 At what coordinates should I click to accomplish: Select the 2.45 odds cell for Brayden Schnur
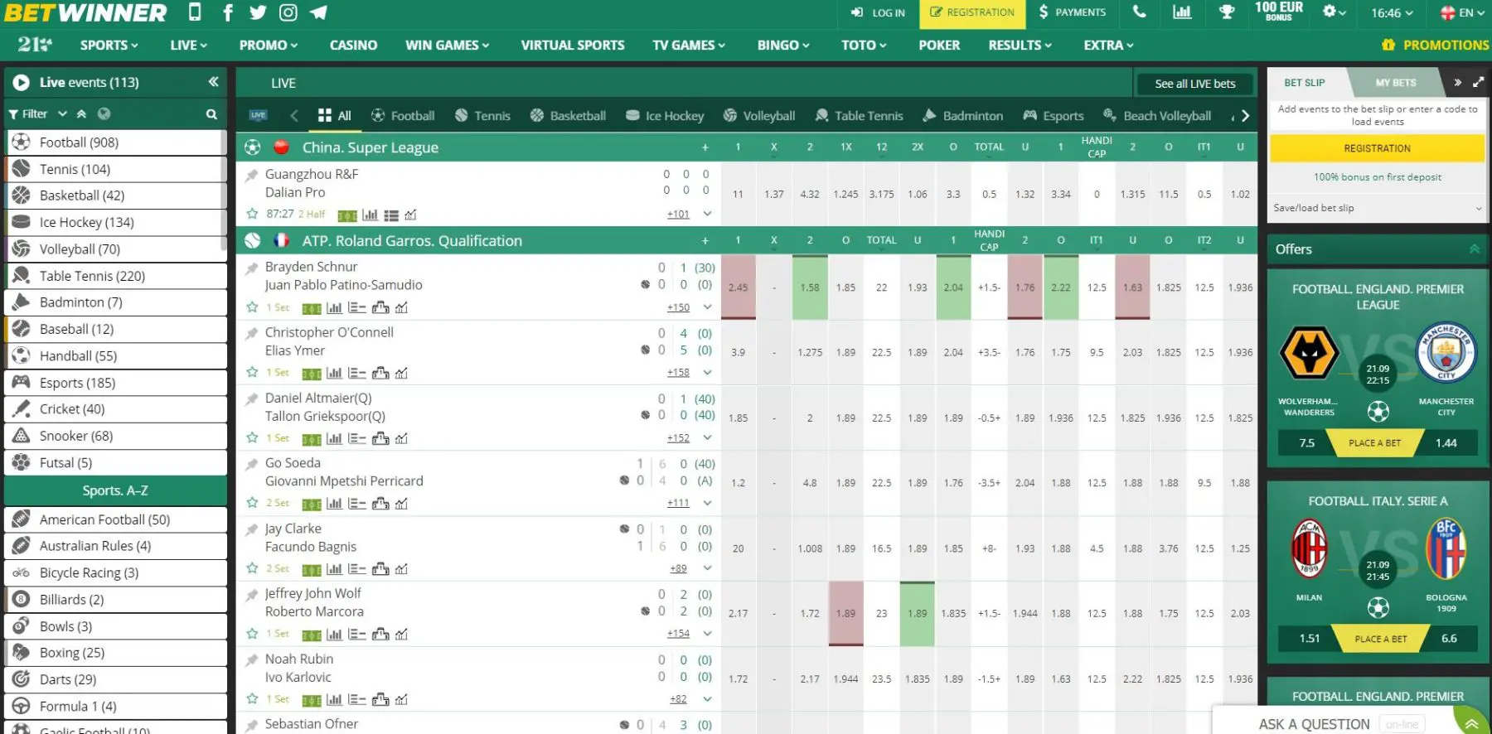click(738, 287)
